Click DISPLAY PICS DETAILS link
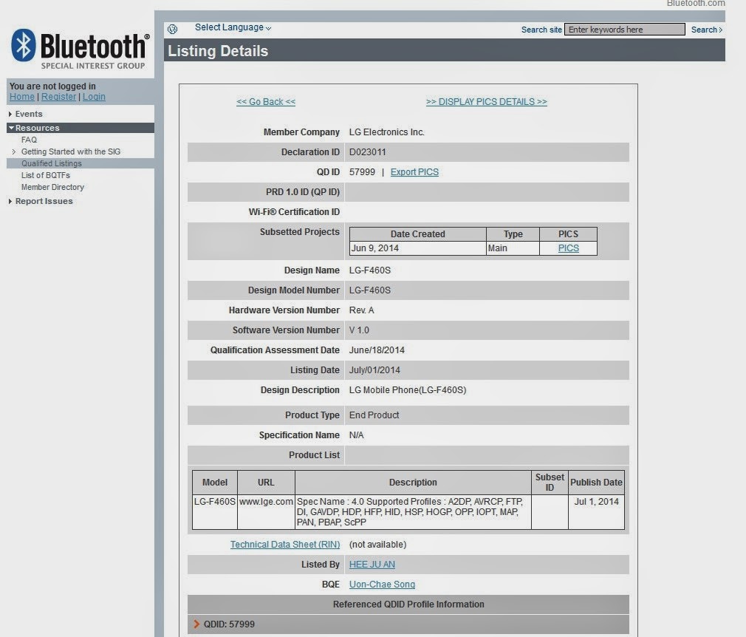 (x=486, y=102)
